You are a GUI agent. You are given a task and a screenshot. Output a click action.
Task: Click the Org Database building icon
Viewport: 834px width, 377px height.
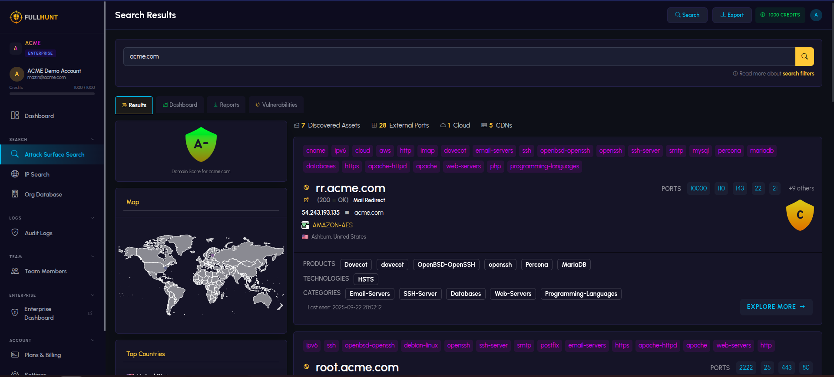[15, 194]
